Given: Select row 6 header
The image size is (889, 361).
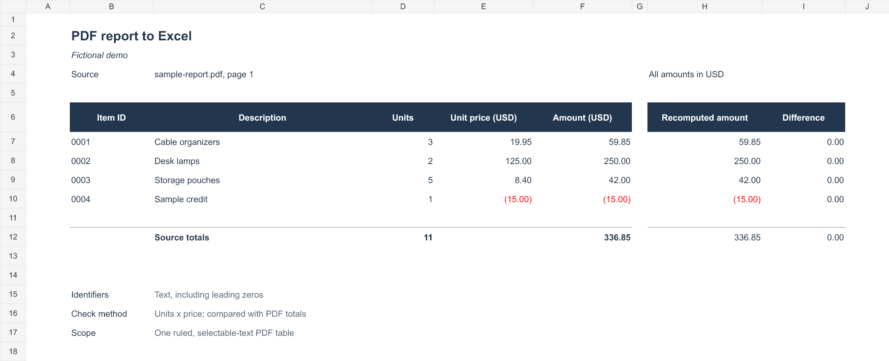Looking at the screenshot, I should (13, 117).
